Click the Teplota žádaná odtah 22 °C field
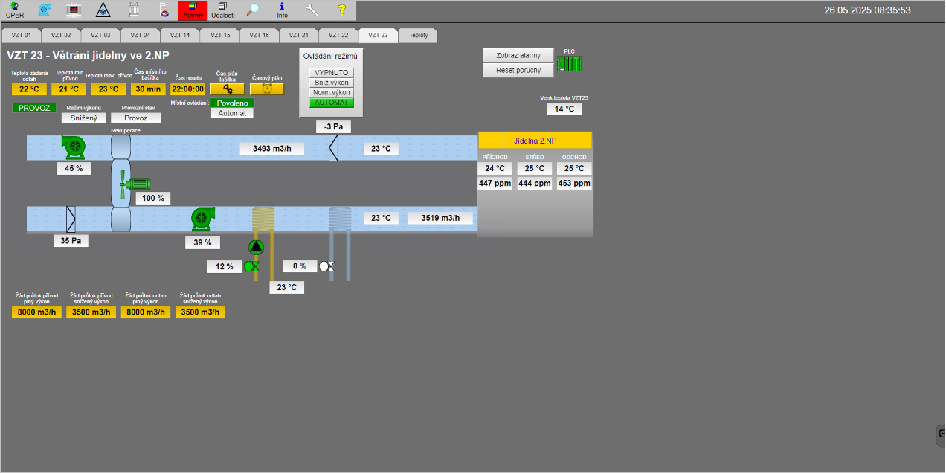Image resolution: width=946 pixels, height=473 pixels. (29, 89)
